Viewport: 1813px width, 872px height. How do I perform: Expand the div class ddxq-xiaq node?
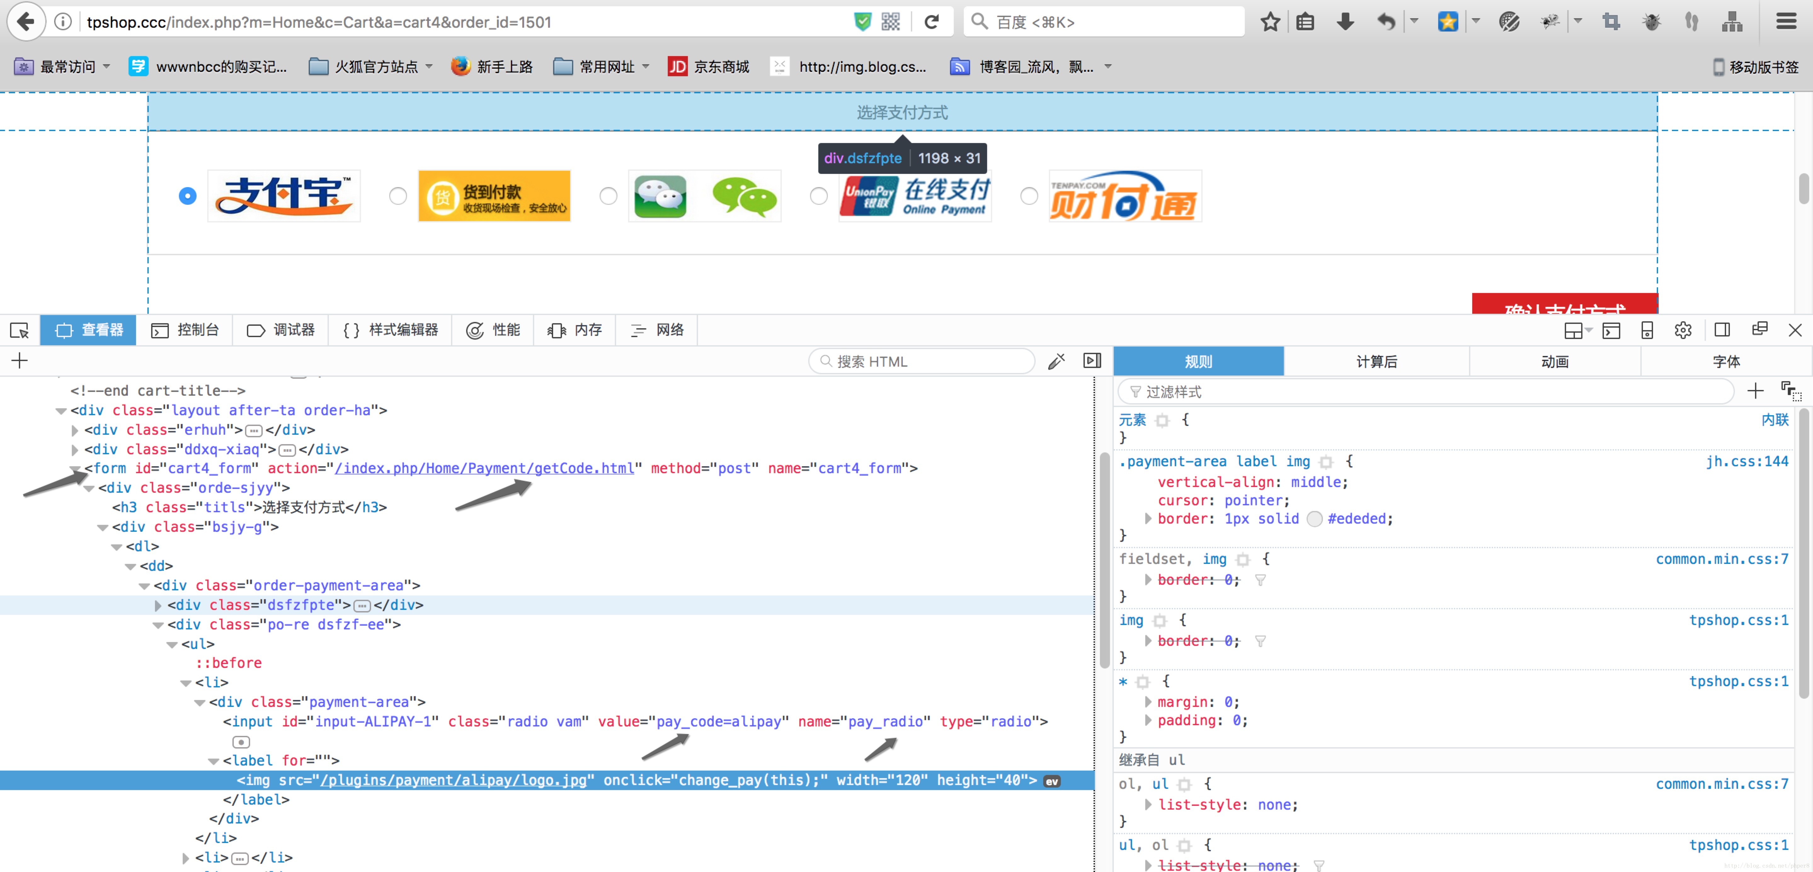click(75, 450)
